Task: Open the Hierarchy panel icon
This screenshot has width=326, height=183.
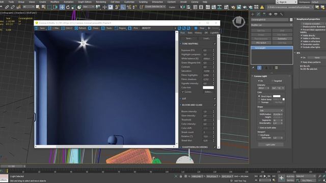Action: point(264,14)
